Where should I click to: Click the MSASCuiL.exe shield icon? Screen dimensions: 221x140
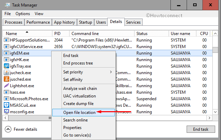point(6,105)
